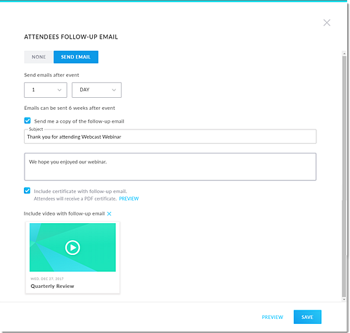Select the SEND EMAIL tab

[76, 57]
